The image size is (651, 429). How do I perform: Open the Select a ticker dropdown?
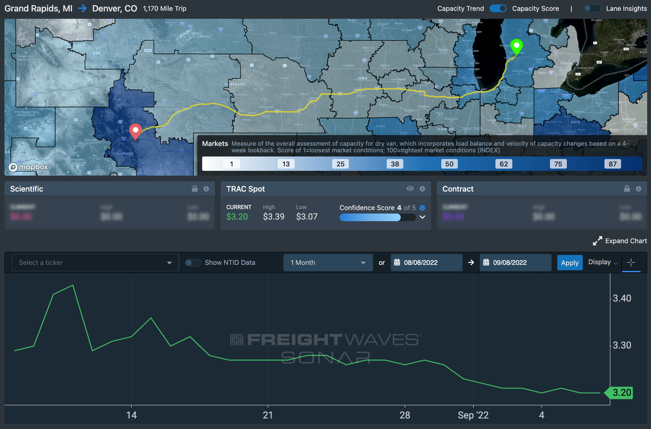tap(95, 262)
